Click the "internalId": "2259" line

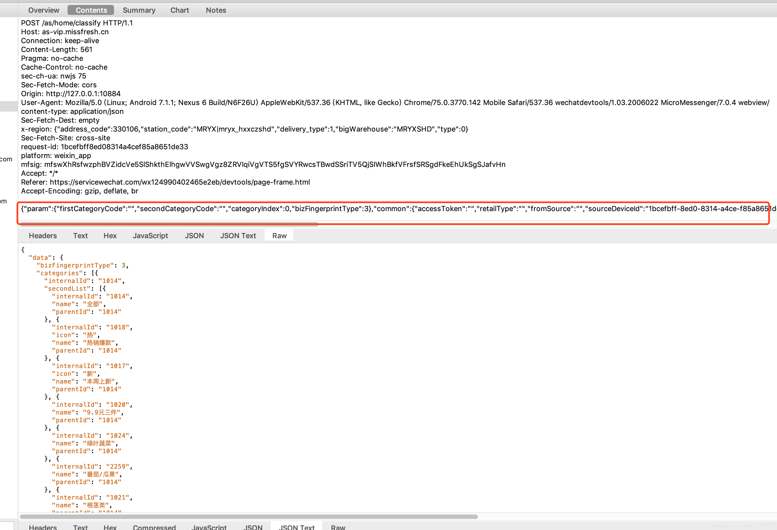tap(92, 466)
